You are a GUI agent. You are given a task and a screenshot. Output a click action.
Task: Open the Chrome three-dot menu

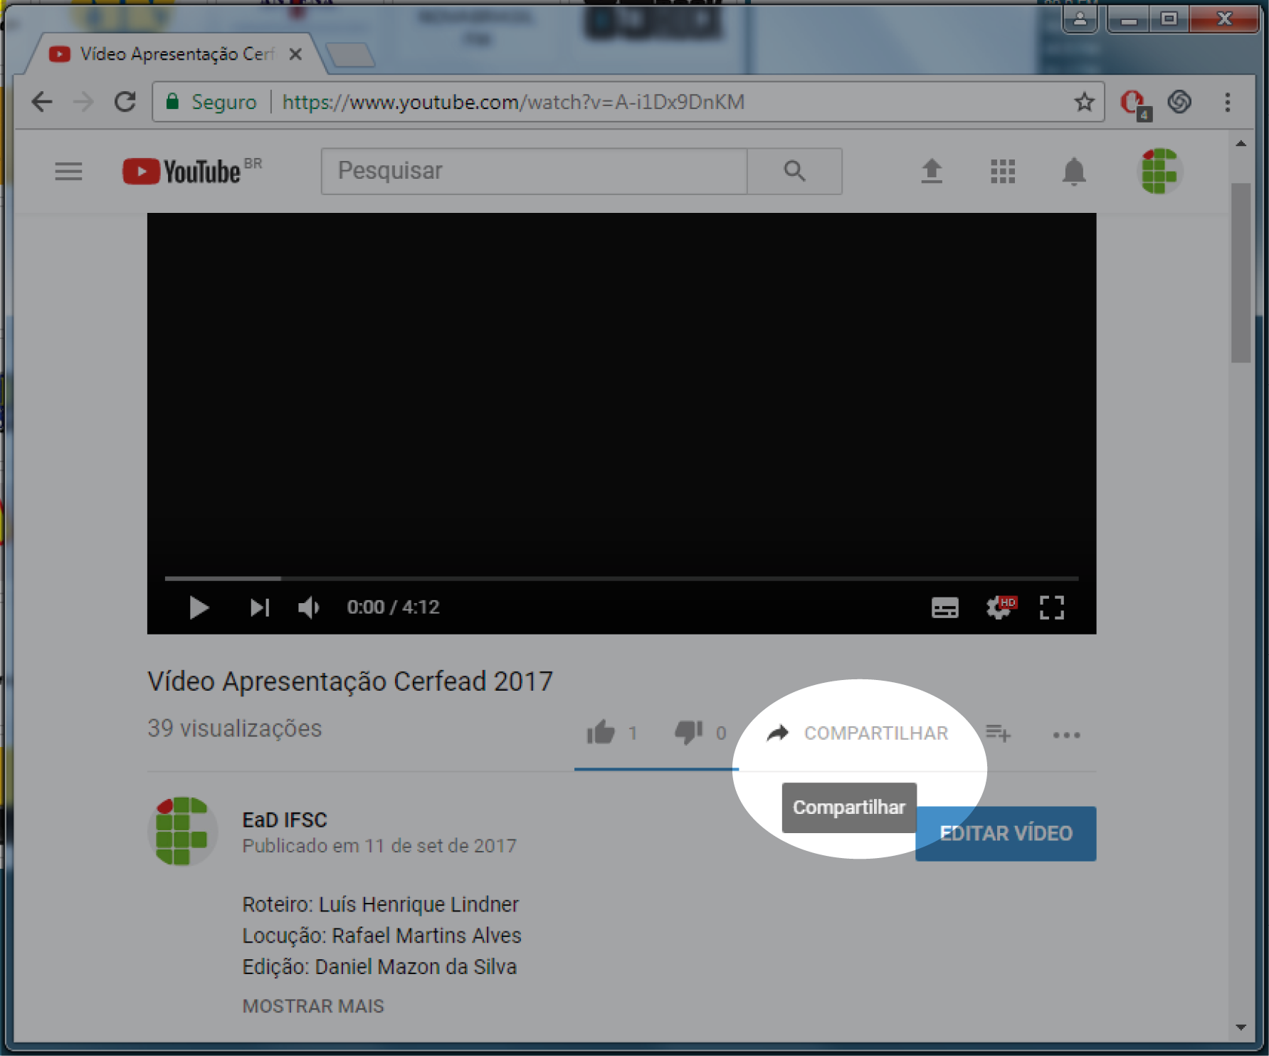pyautogui.click(x=1227, y=103)
